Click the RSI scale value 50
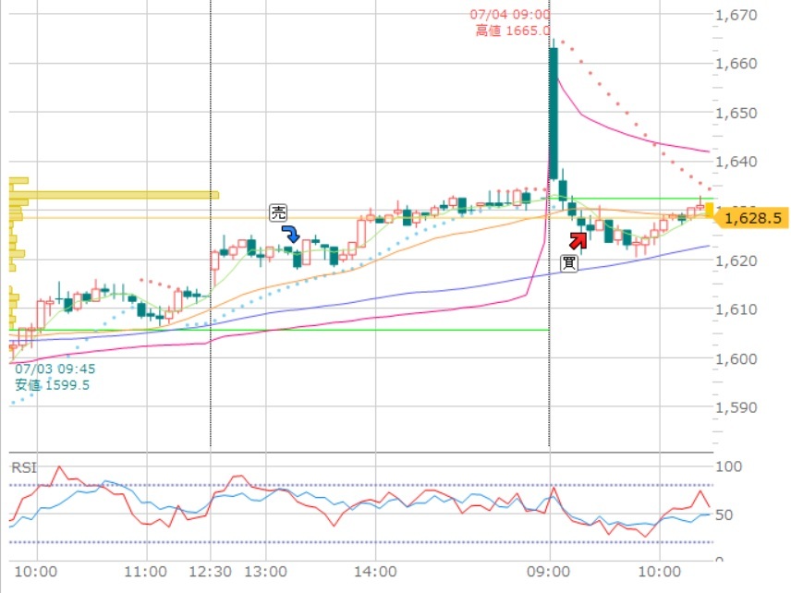This screenshot has height=593, width=791. point(724,514)
